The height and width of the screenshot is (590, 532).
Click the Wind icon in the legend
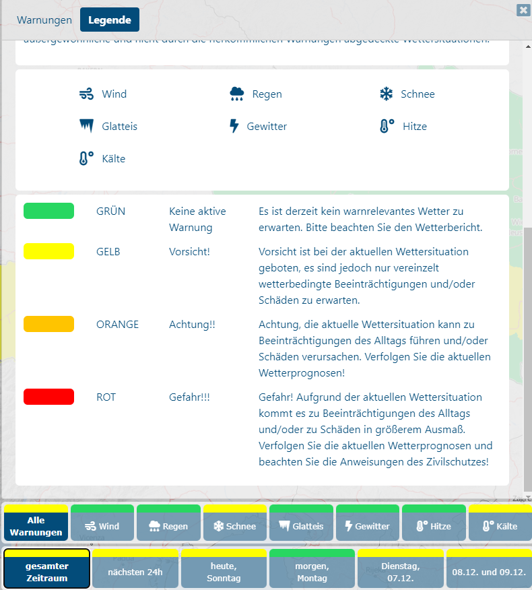click(86, 94)
